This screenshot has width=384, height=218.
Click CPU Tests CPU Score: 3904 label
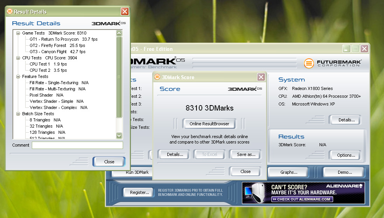49,58
